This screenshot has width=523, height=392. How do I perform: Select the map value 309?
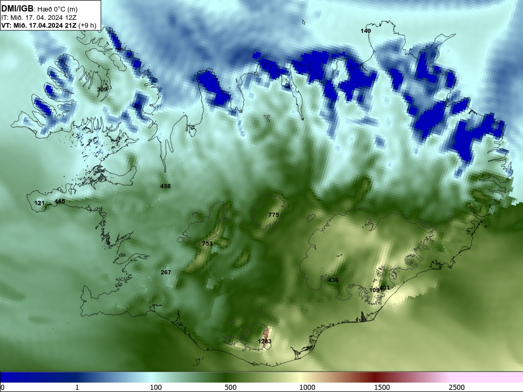pyautogui.click(x=102, y=89)
